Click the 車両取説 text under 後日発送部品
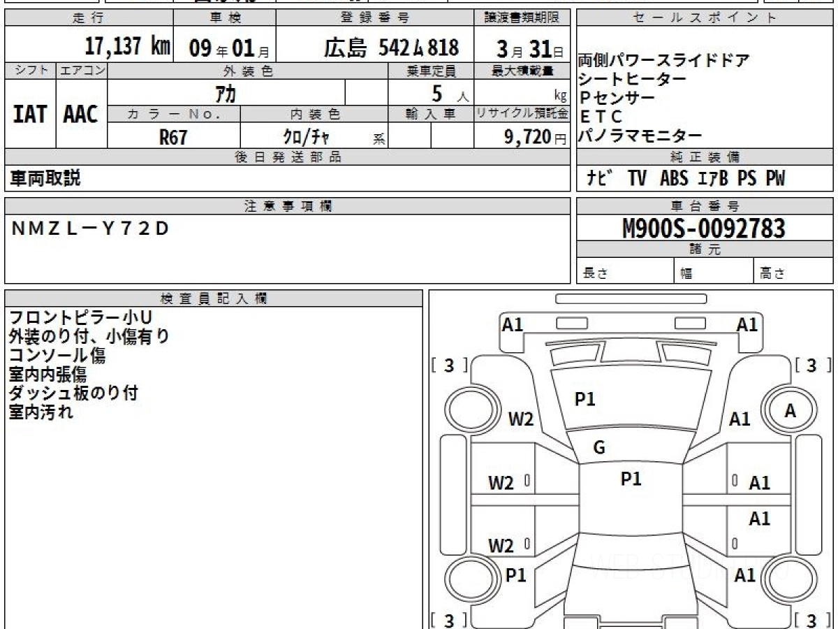Viewport: 838px width, 629px height. (45, 179)
